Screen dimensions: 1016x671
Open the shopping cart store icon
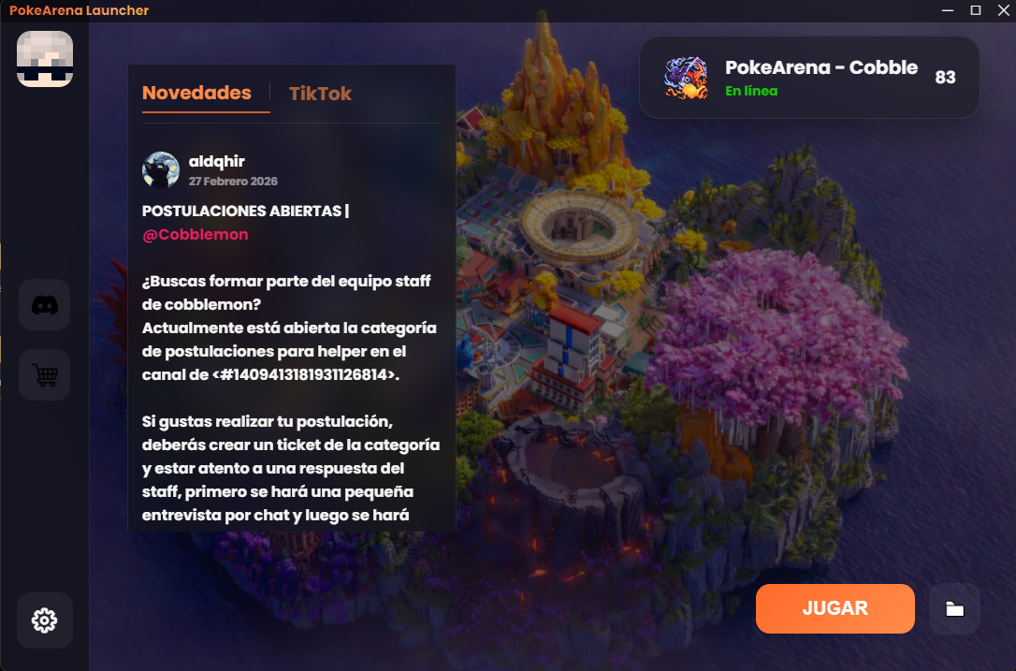pos(45,374)
